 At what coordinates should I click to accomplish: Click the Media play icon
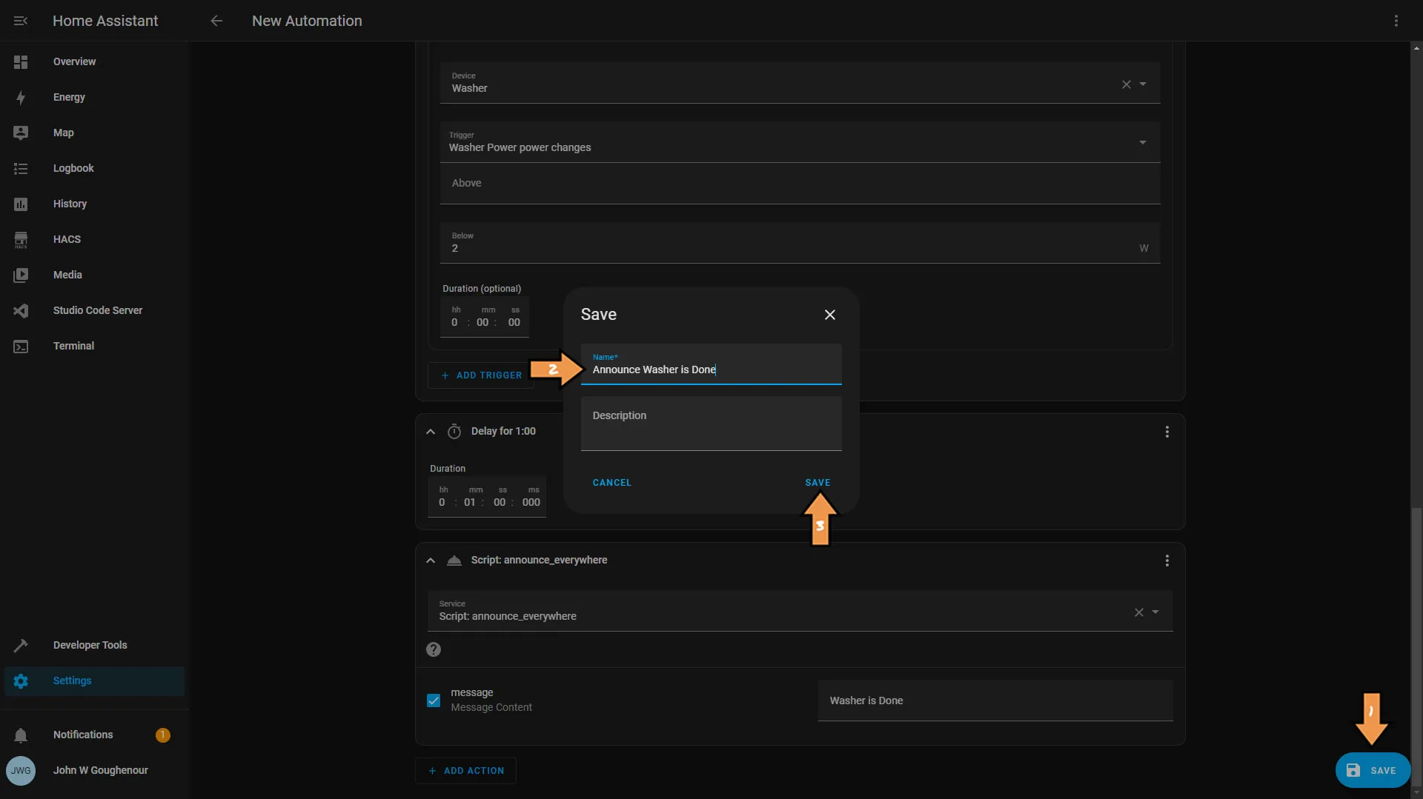click(21, 275)
